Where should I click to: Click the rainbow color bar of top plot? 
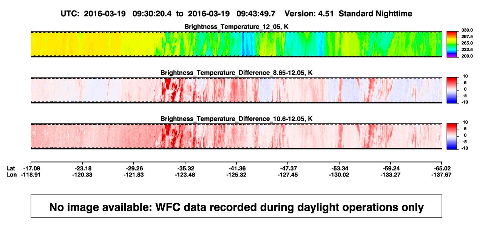[x=452, y=44]
